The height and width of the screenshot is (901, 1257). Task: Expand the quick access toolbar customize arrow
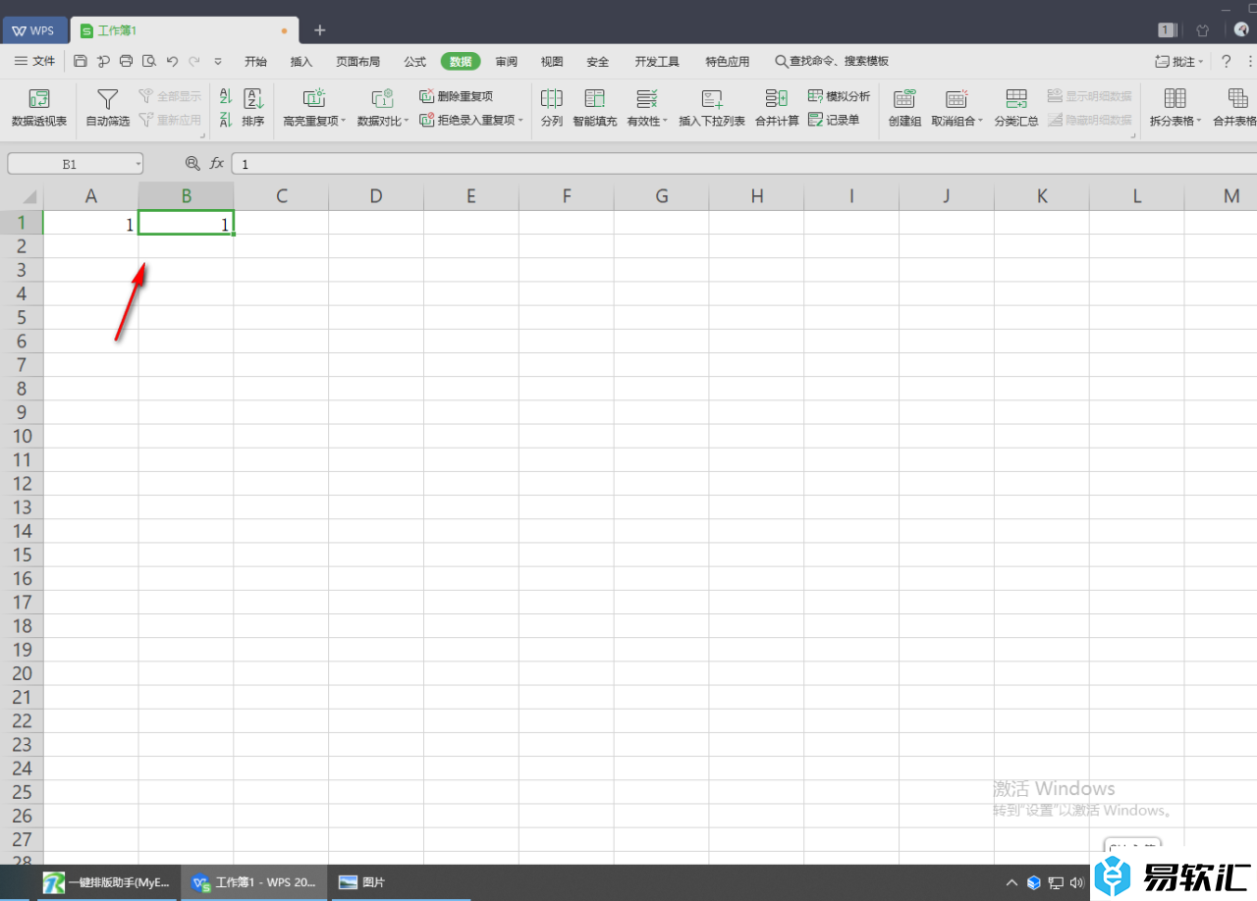click(x=218, y=61)
